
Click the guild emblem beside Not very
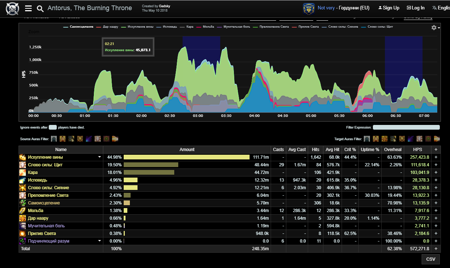(308, 8)
